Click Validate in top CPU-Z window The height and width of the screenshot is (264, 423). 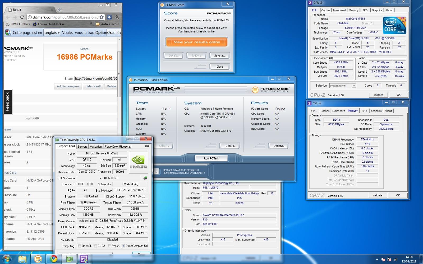(x=378, y=95)
